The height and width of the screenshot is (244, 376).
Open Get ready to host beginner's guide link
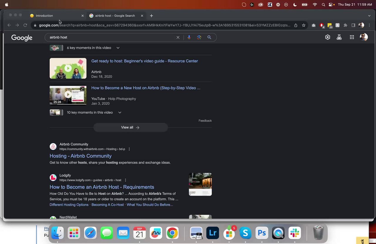[x=145, y=61]
